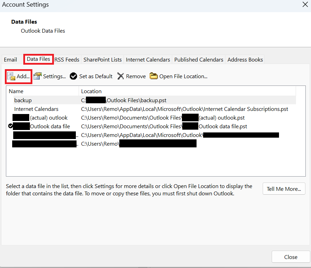Select the Data Files tab

[38, 59]
